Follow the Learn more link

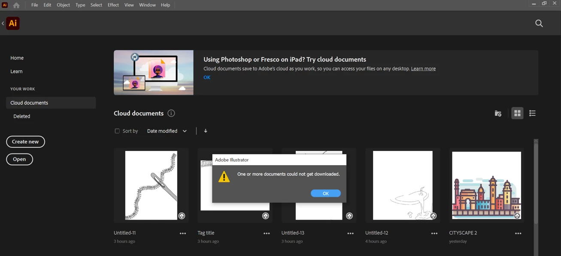(x=423, y=69)
